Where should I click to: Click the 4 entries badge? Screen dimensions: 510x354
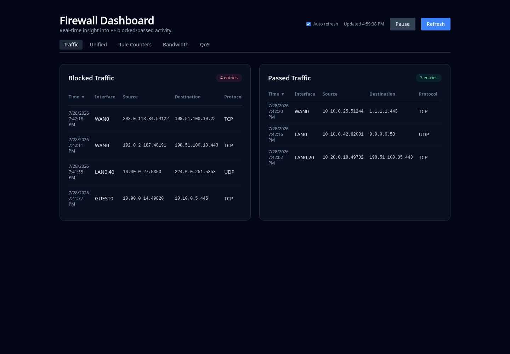point(229,78)
